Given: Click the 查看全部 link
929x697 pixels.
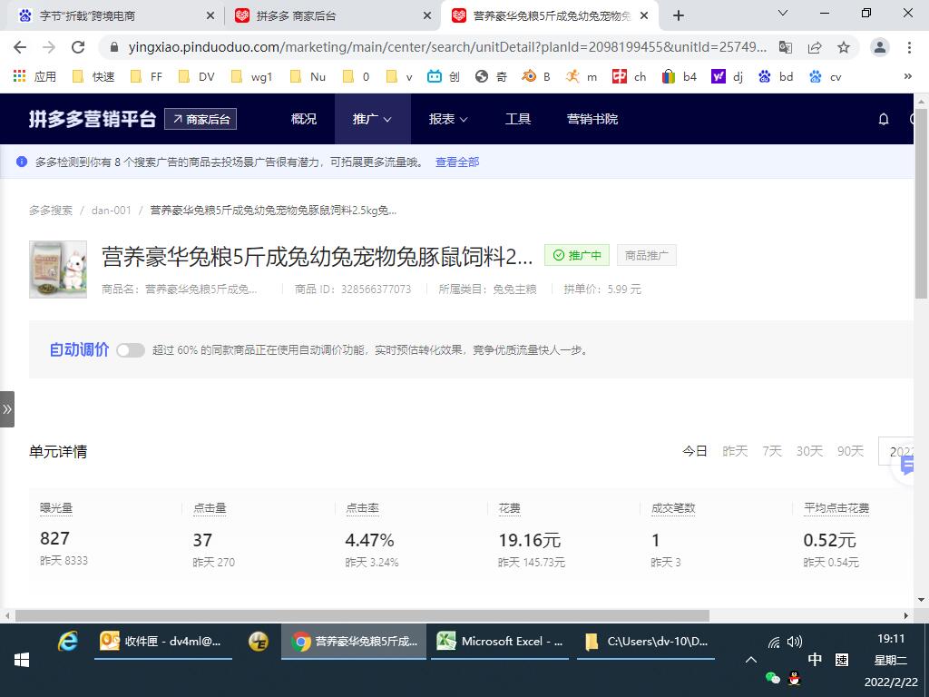Looking at the screenshot, I should click(457, 162).
